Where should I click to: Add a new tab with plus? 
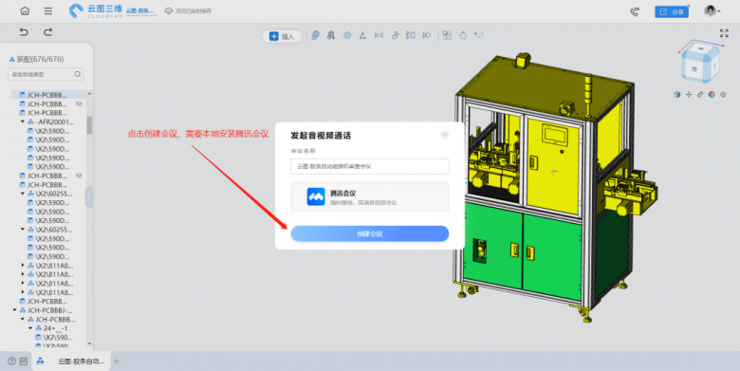coord(116,362)
